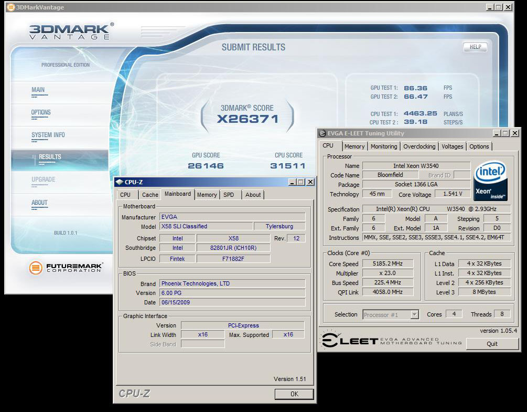Minimize the 3DMark Vantage window
Screen dimensions: 527x412
490,7
